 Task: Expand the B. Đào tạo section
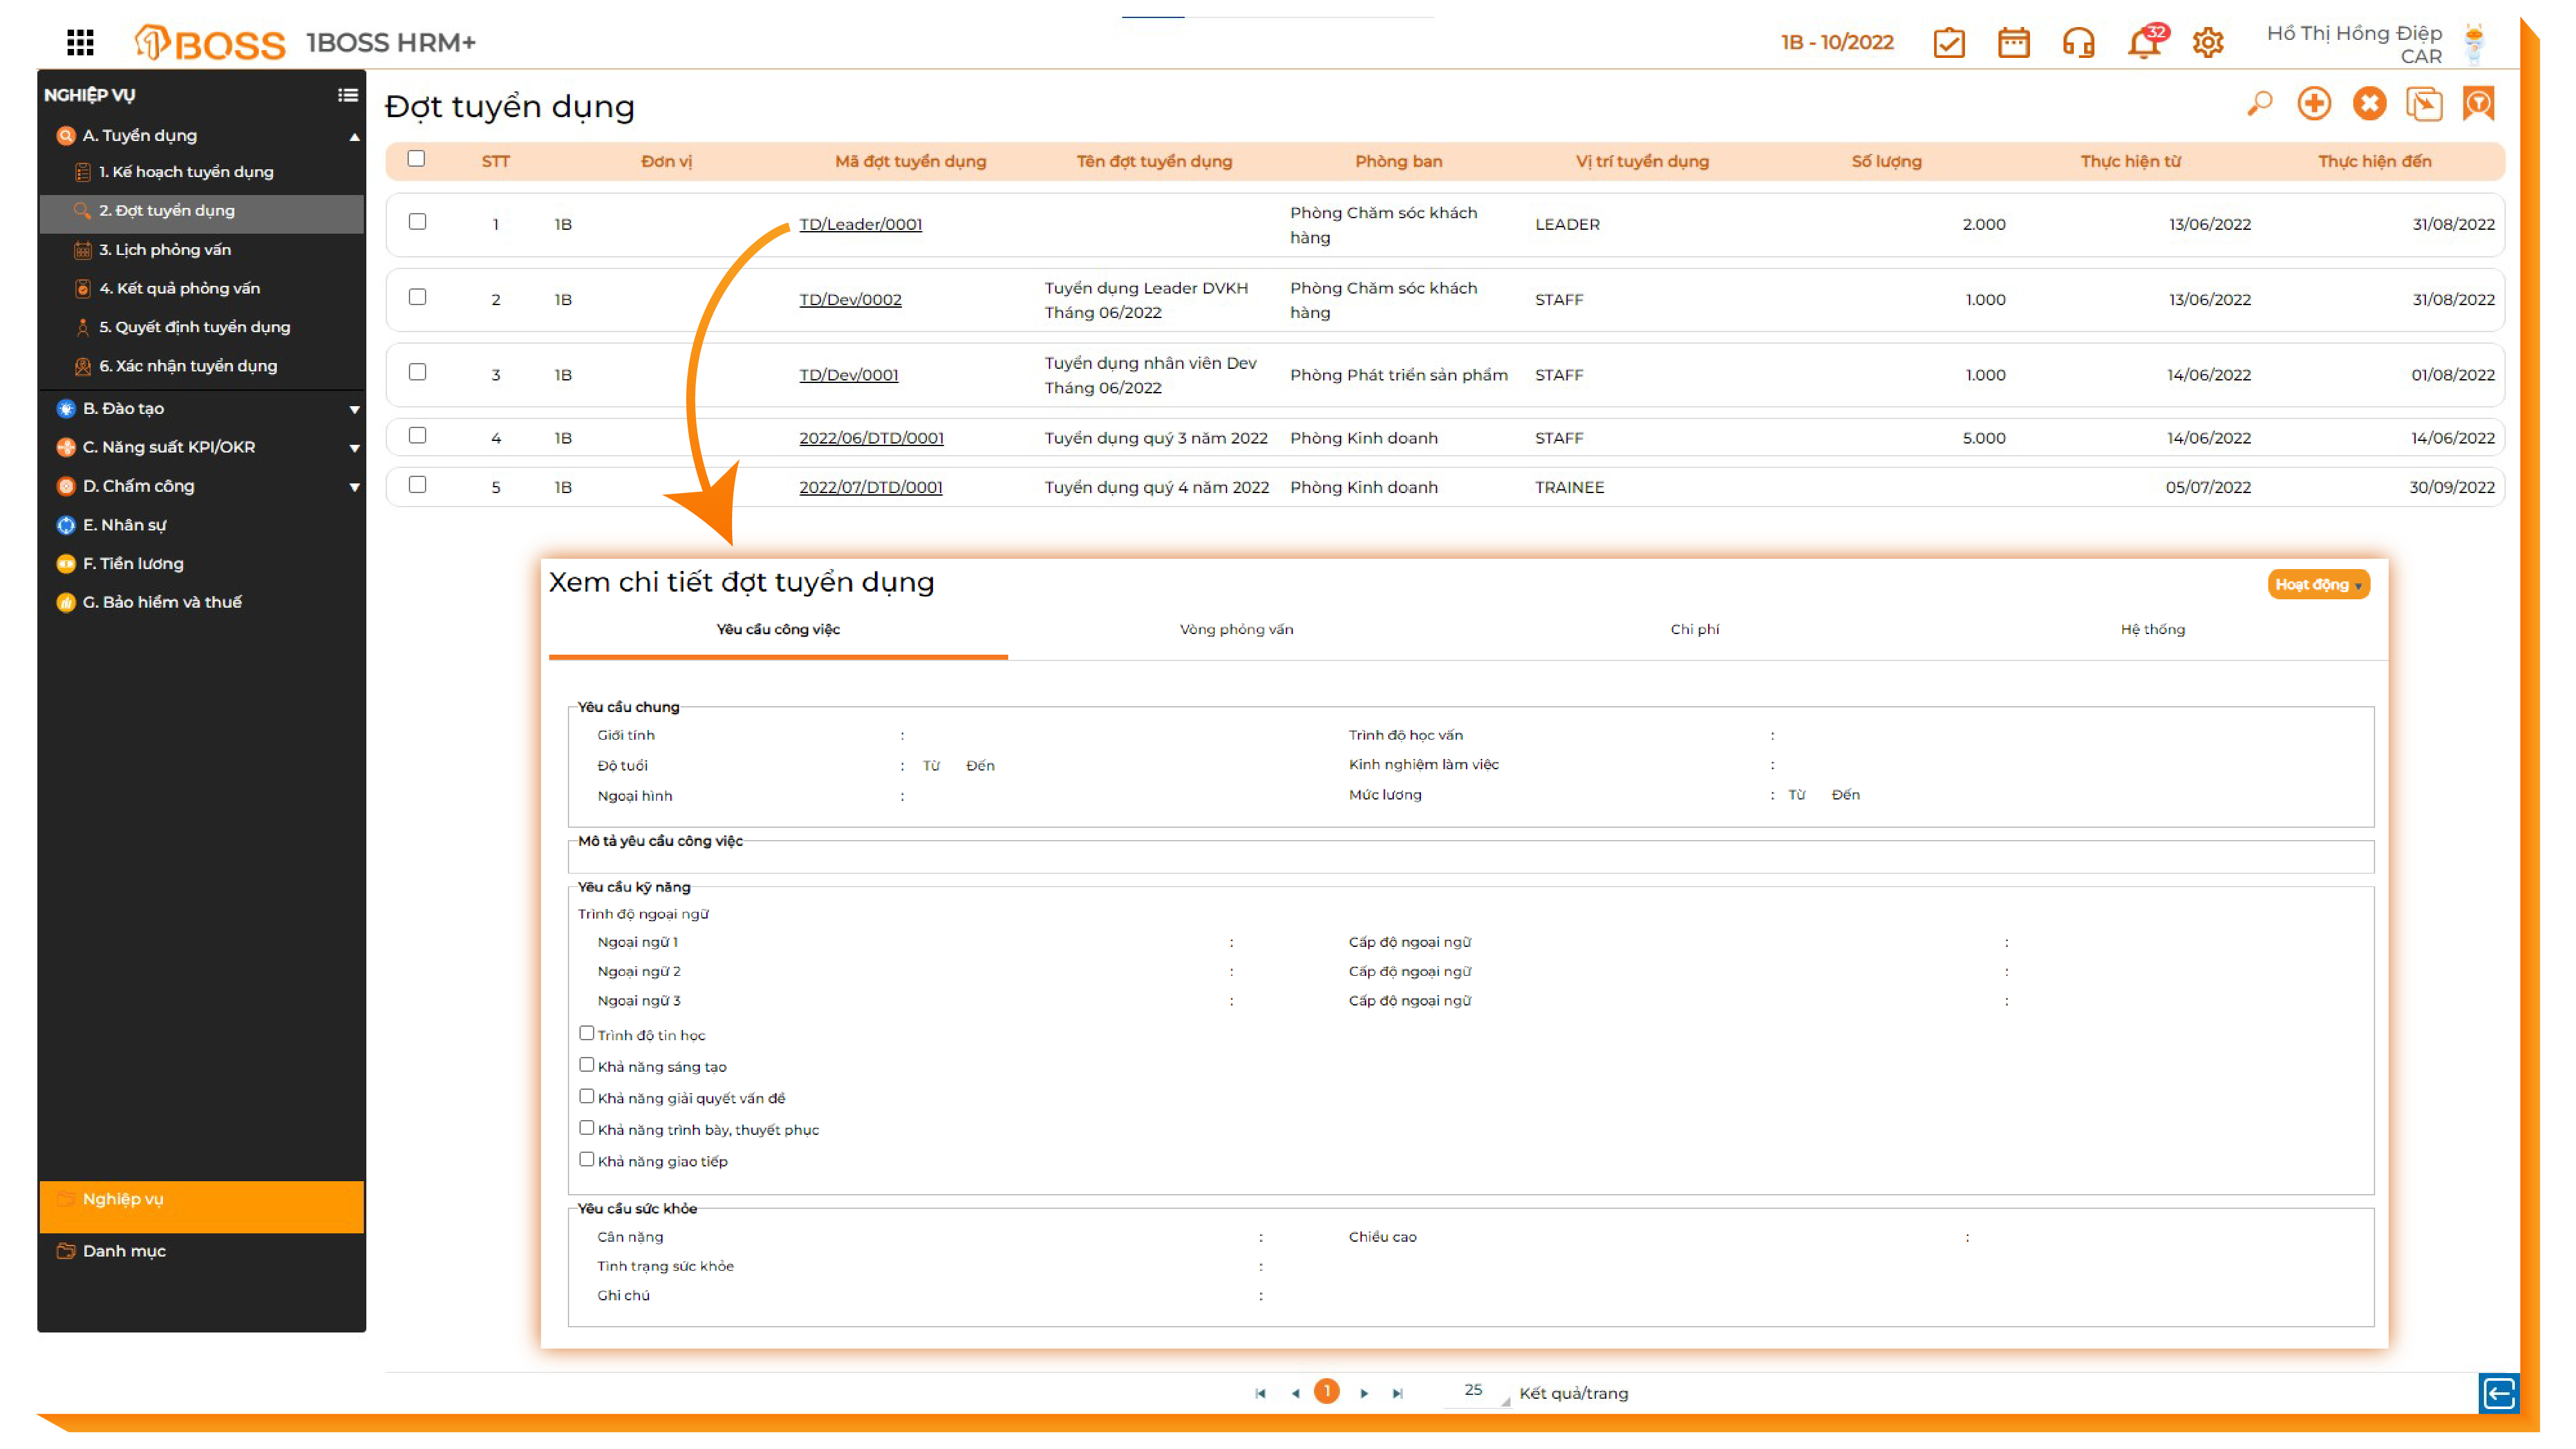[x=353, y=409]
